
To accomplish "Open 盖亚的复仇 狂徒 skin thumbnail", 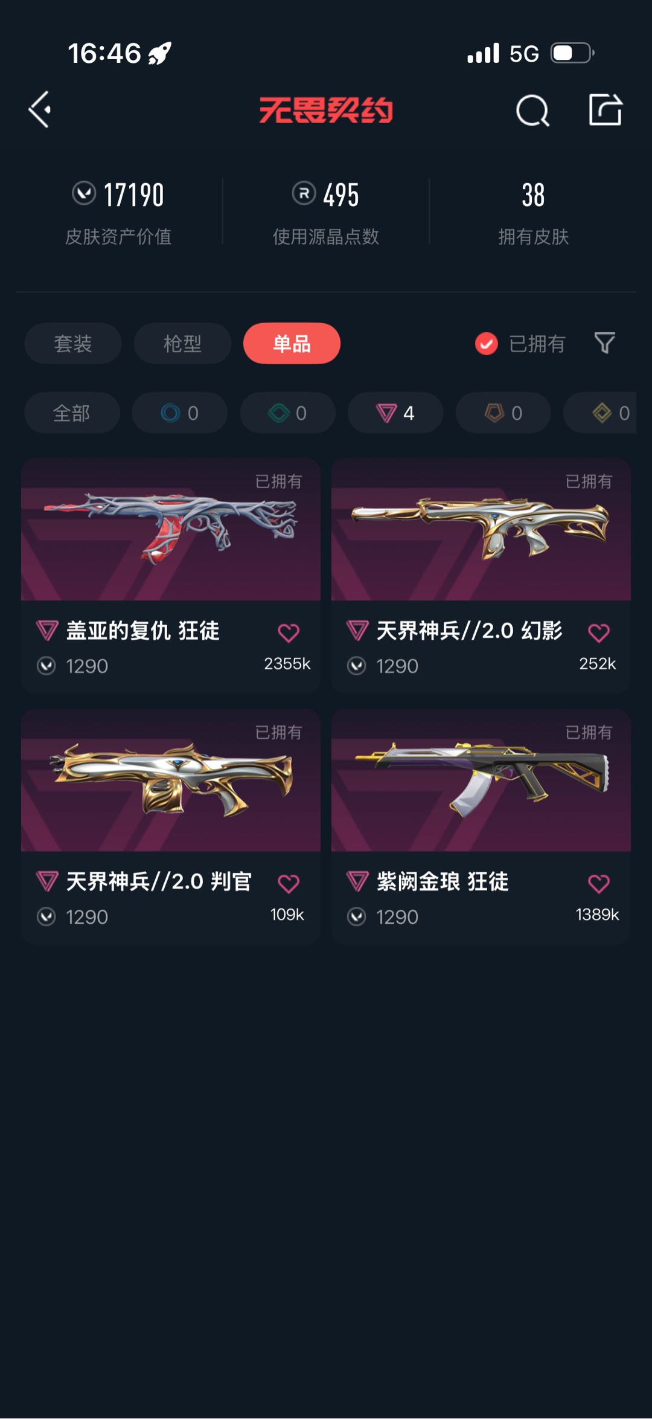I will [171, 529].
